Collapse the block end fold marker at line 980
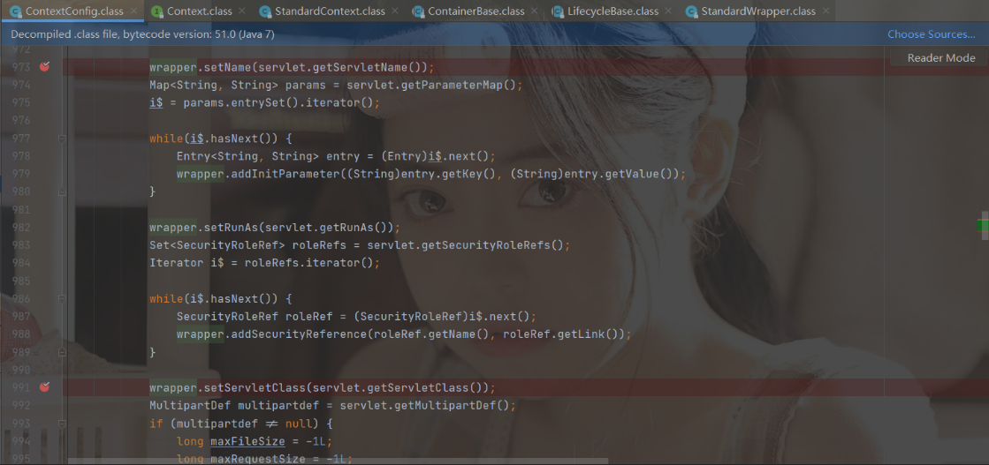This screenshot has height=465, width=989. (x=62, y=191)
